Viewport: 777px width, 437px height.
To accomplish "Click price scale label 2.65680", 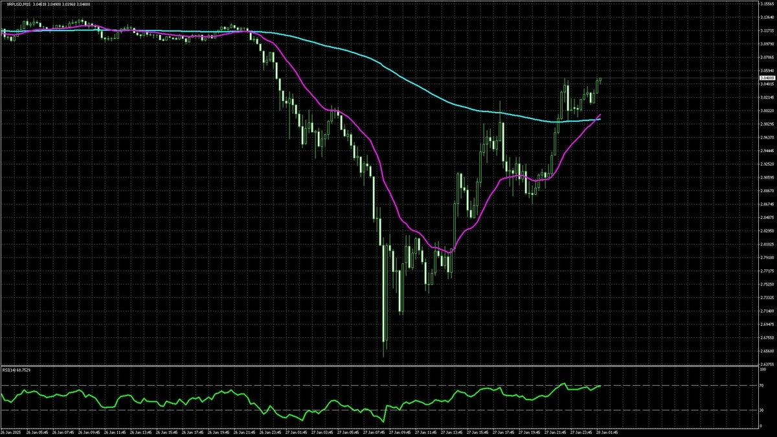I will point(767,351).
